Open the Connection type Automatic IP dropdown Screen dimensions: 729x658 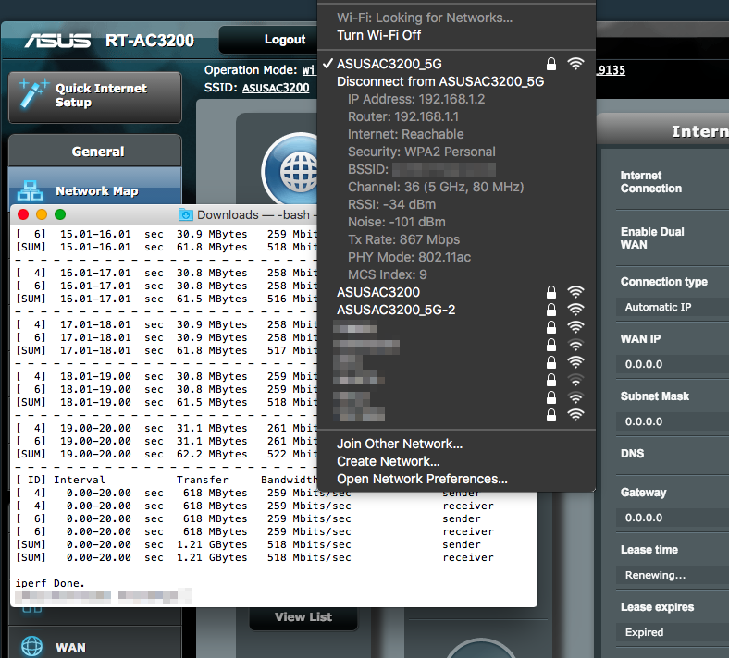click(672, 307)
